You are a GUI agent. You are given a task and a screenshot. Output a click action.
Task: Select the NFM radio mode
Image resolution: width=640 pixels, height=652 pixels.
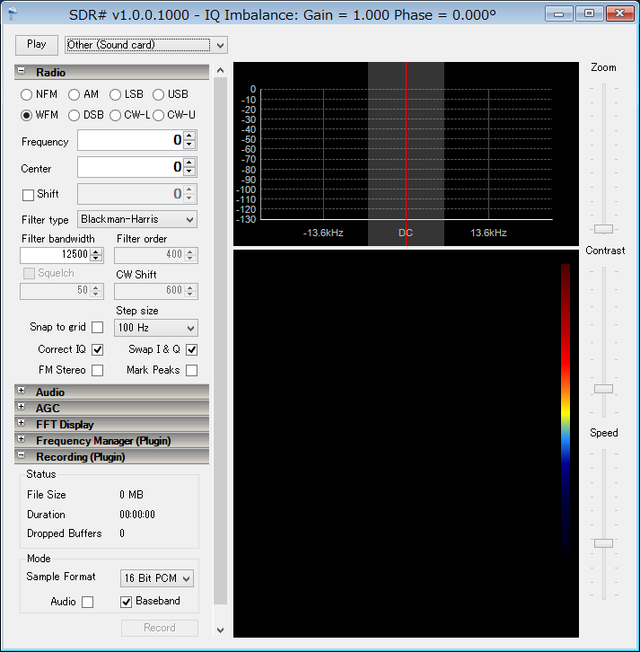27,94
